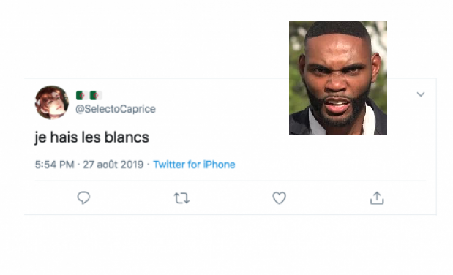Viewport: 453px width, 275px height.
Task: Expand the tweet options chevron
Action: pyautogui.click(x=421, y=94)
